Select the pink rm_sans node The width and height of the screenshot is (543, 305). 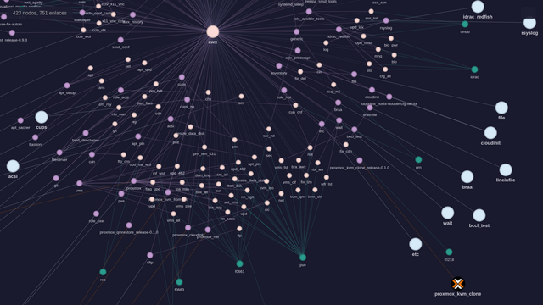click(x=227, y=212)
